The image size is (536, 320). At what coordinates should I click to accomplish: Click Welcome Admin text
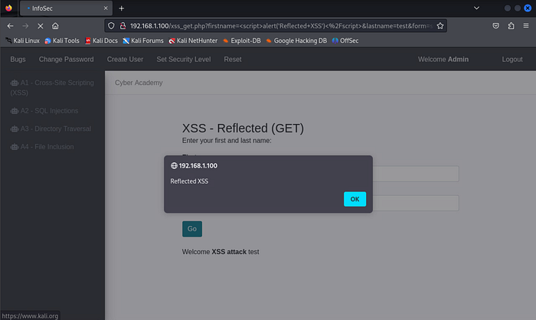point(443,60)
